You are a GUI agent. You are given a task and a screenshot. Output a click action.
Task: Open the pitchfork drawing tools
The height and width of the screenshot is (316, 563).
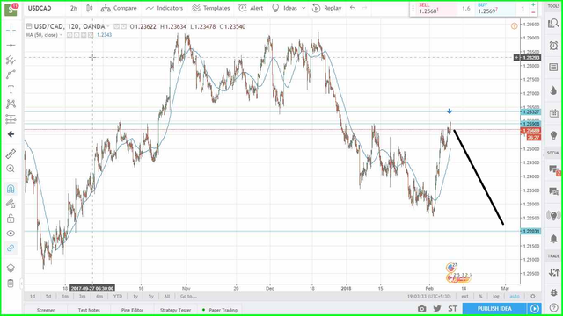[11, 60]
